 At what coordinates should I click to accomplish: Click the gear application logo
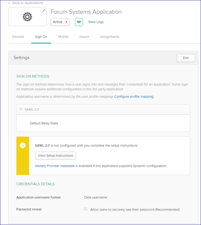[x=27, y=17]
